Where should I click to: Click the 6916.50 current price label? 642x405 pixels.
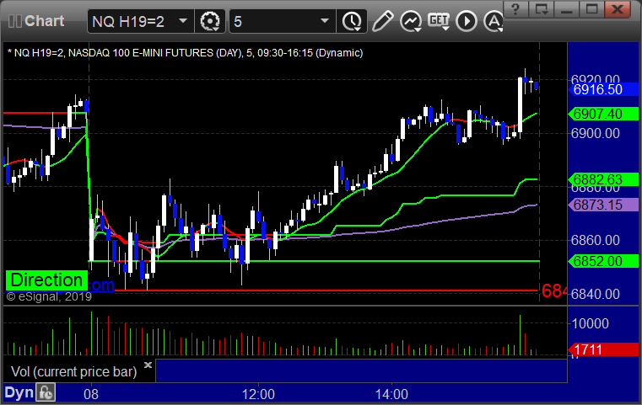(603, 89)
